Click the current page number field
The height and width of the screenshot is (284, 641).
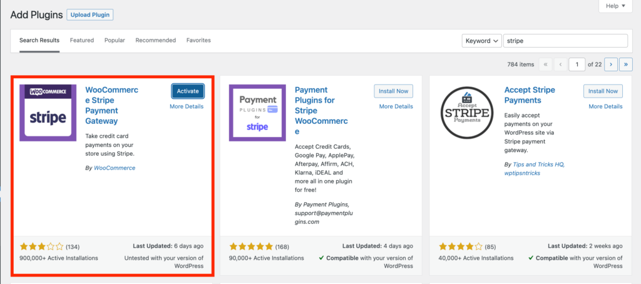pyautogui.click(x=577, y=64)
